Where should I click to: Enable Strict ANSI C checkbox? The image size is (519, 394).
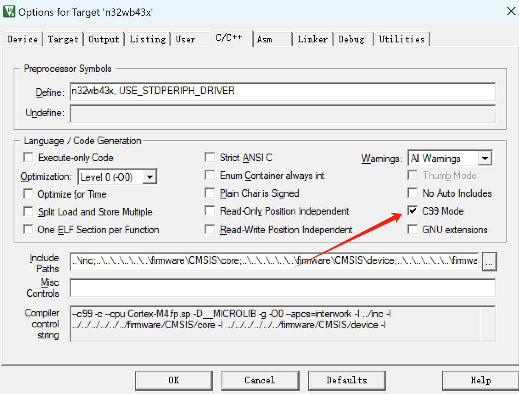coord(210,158)
